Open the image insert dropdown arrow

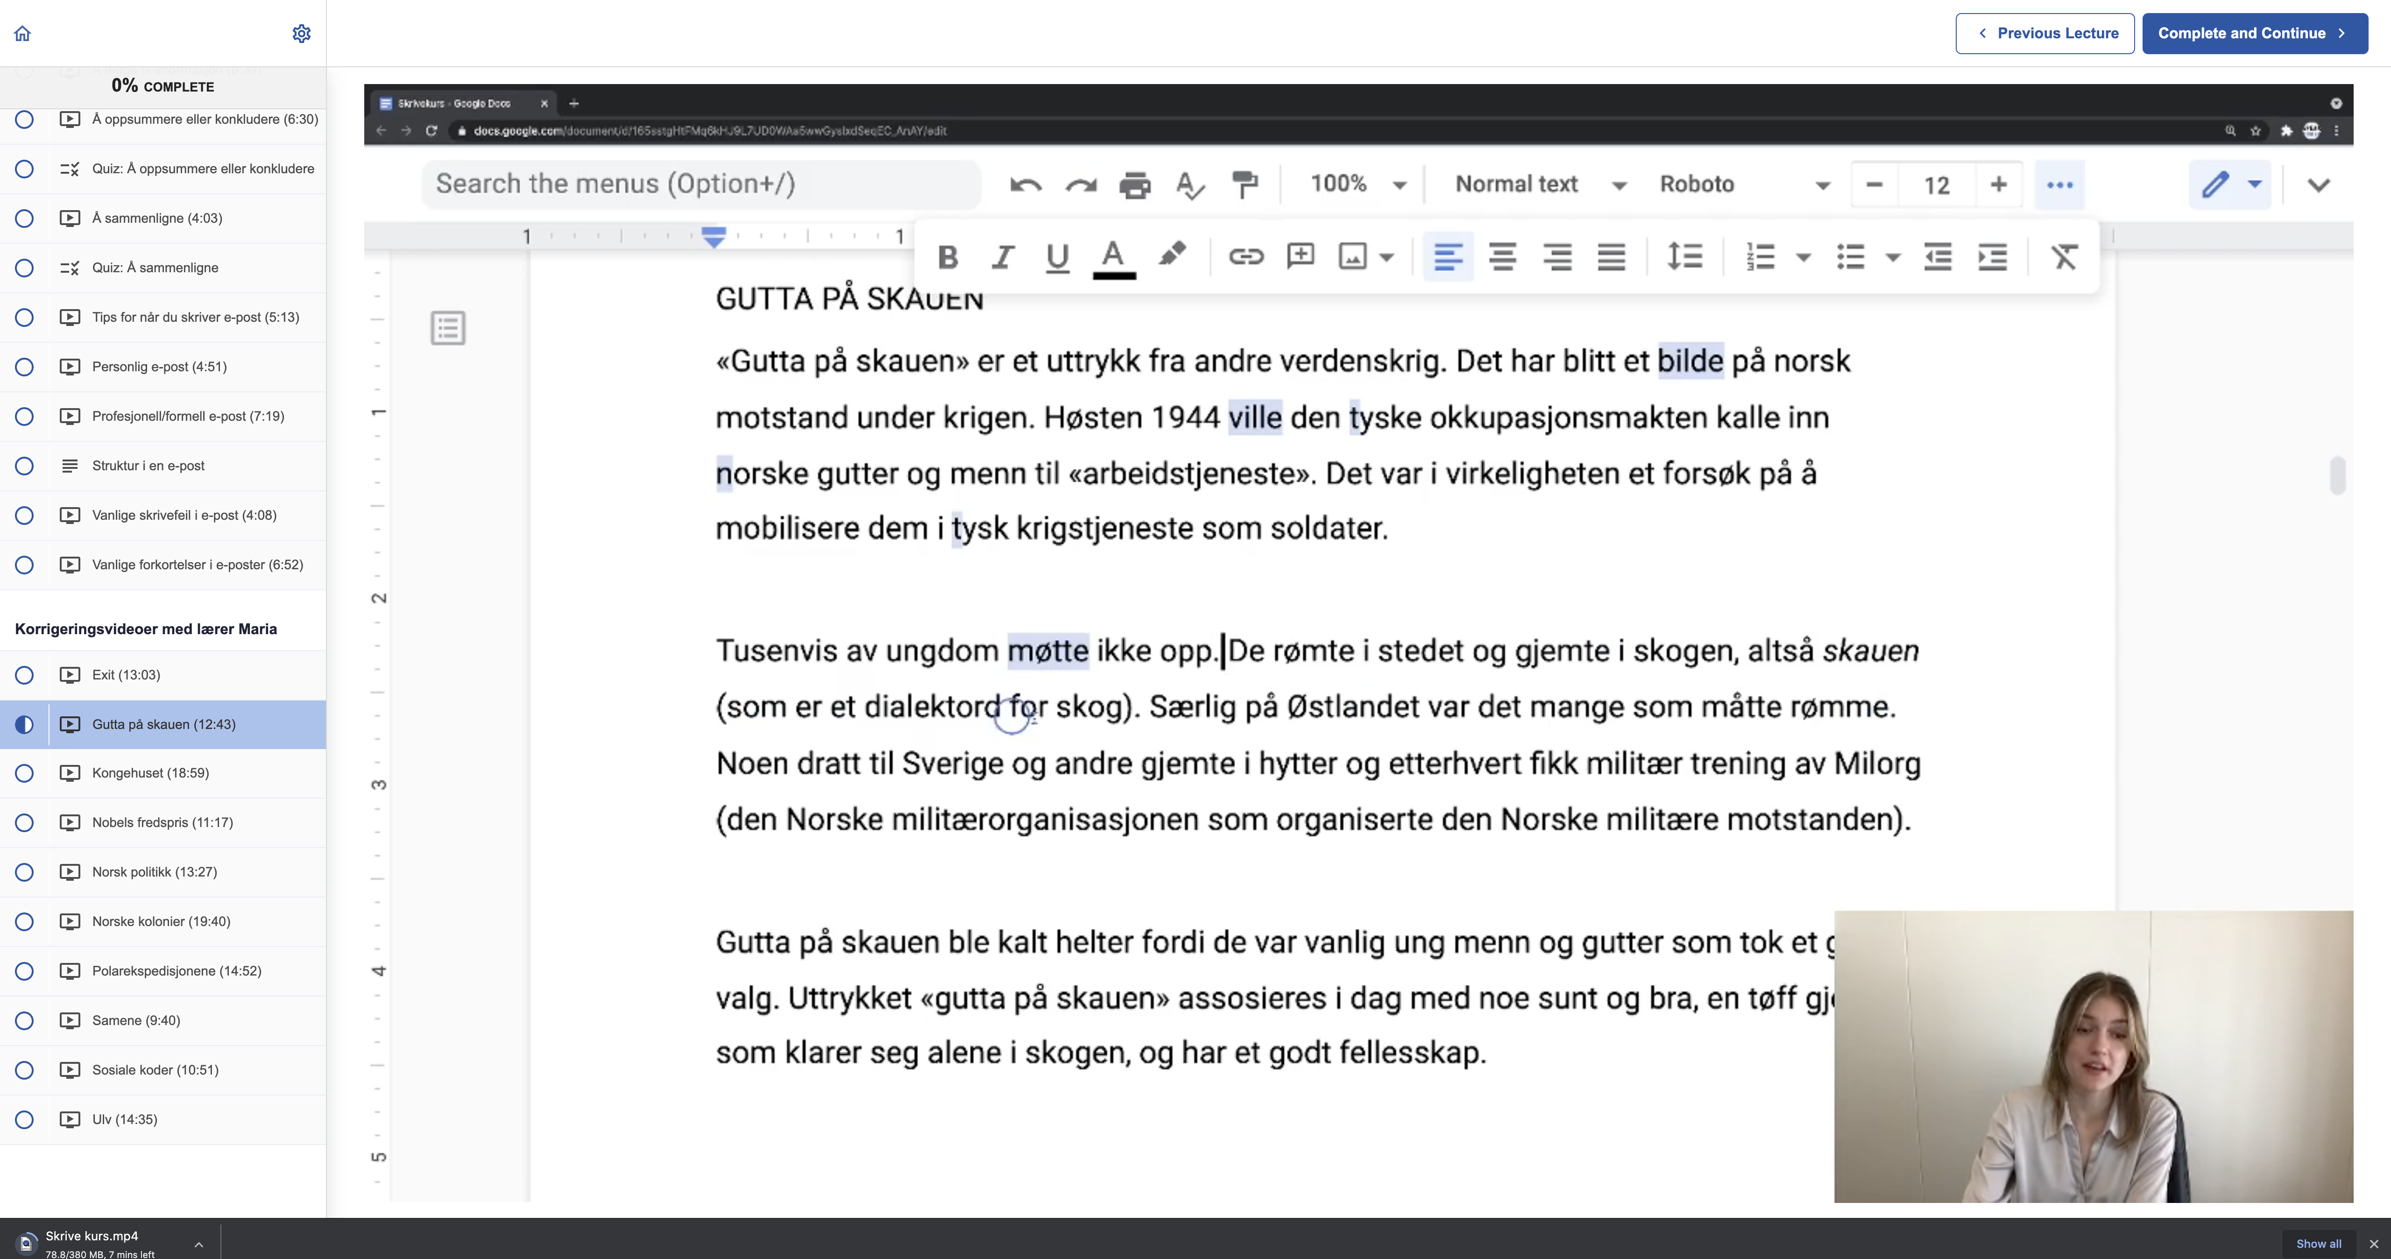(x=1386, y=258)
